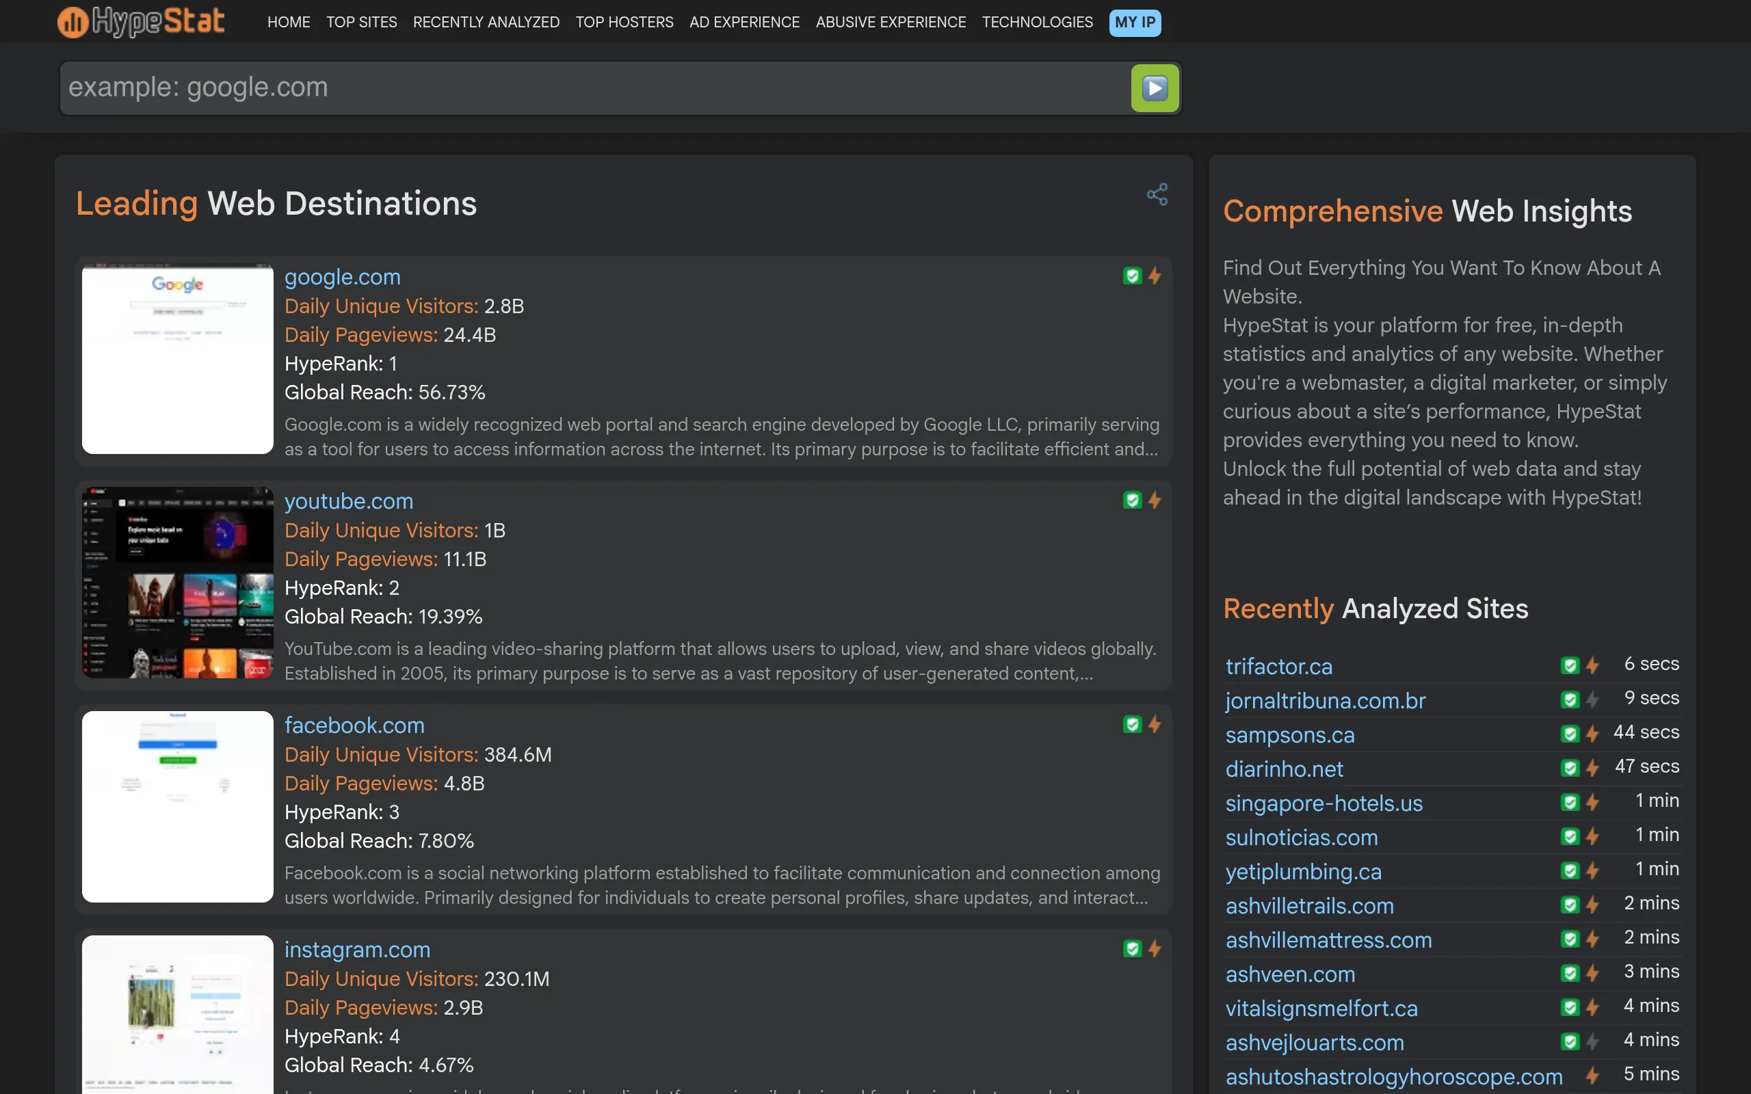
Task: Click the lightning bolt icon on google.com card
Action: coord(1155,276)
